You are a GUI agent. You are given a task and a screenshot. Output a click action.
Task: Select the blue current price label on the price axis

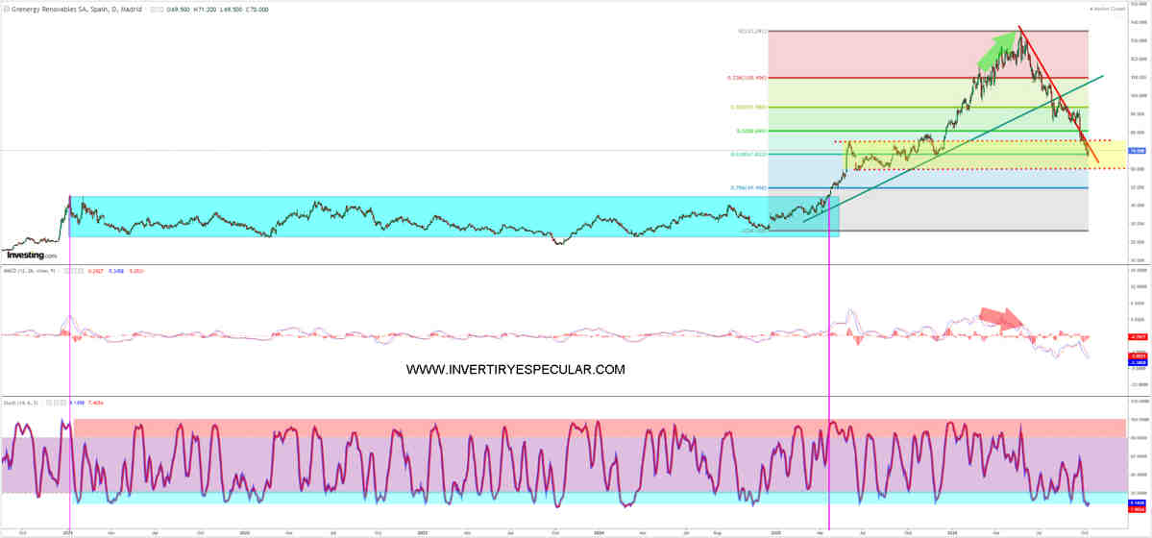tap(1138, 150)
